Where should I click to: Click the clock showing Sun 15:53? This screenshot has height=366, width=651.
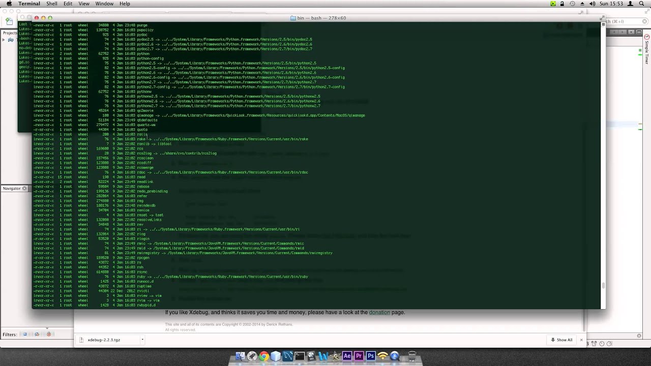tap(611, 4)
